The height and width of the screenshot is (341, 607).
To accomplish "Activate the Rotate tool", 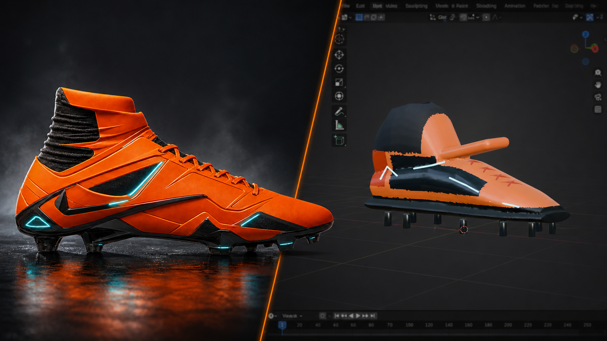I will point(339,68).
